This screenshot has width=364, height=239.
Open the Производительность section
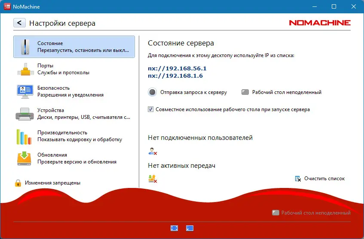[74, 136]
